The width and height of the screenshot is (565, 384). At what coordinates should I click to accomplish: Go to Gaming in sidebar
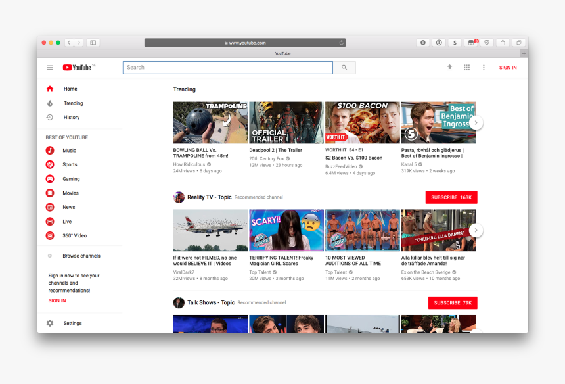point(71,179)
